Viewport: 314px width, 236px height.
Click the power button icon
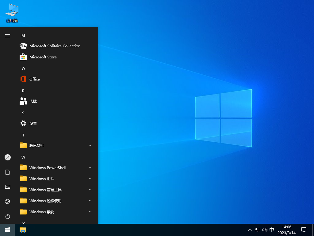(8, 216)
